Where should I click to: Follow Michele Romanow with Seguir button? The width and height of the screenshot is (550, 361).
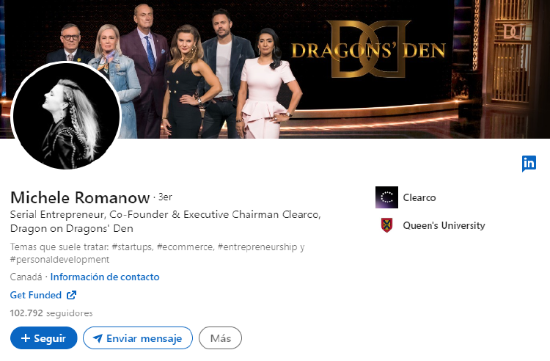(43, 338)
